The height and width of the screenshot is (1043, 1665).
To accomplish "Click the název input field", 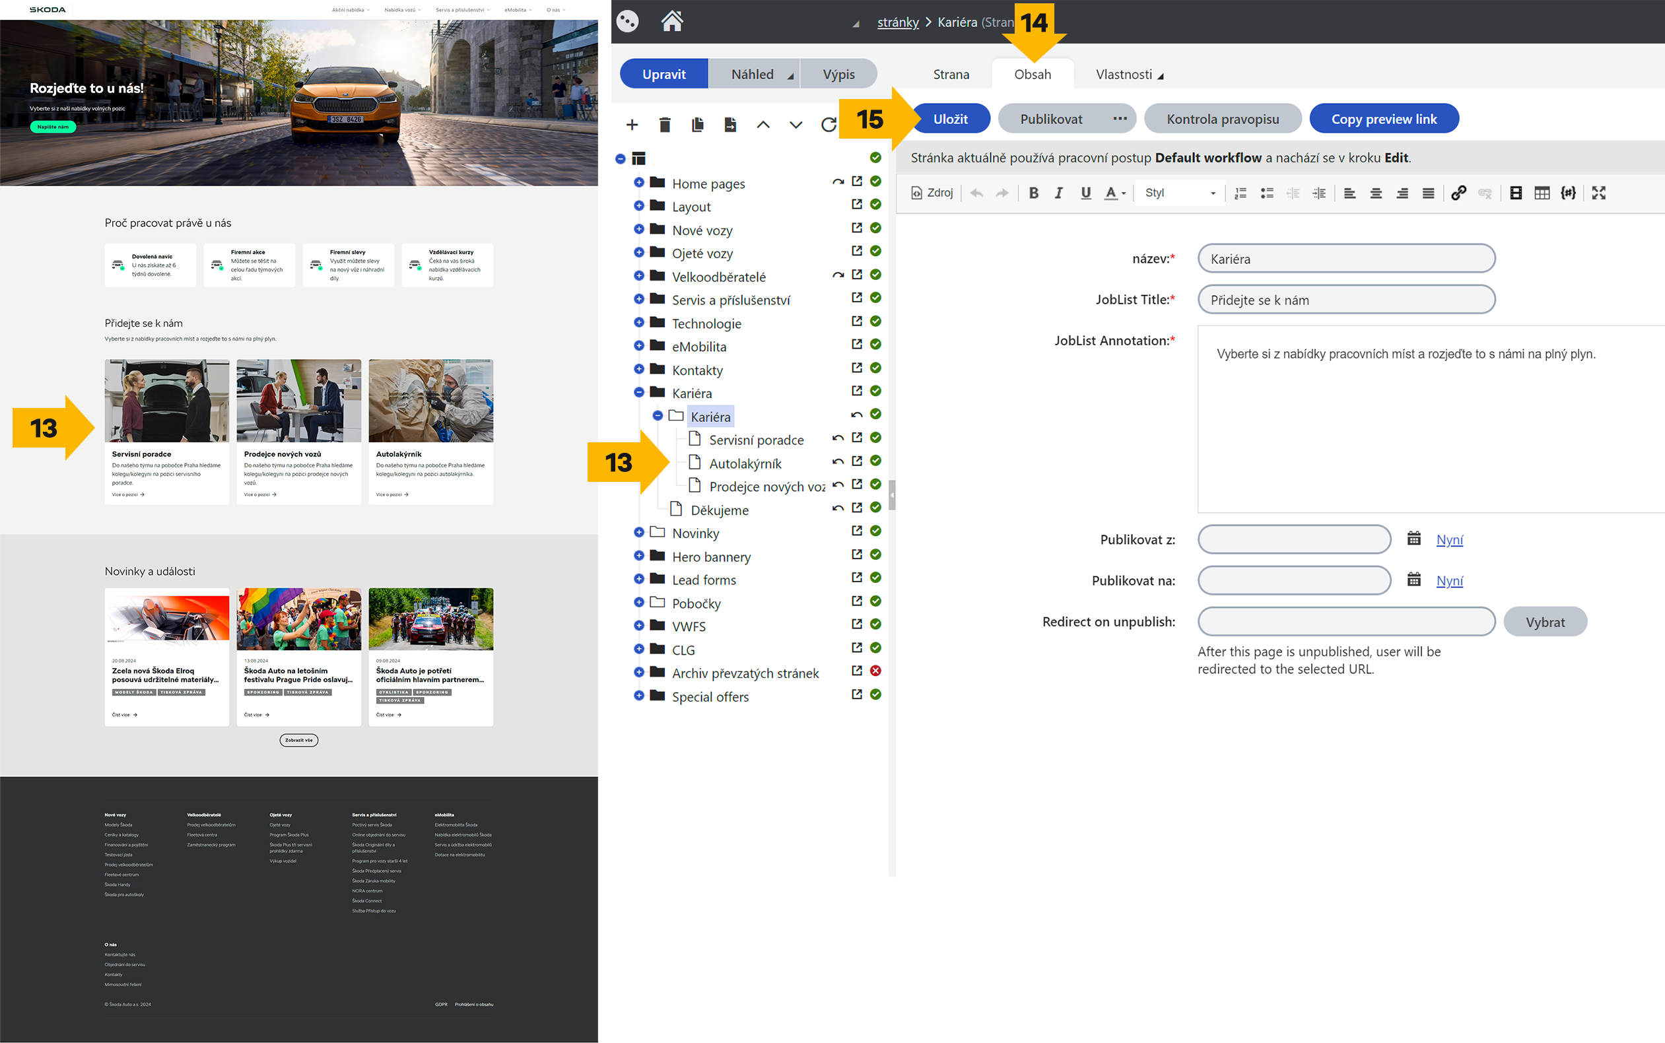I will (x=1345, y=259).
